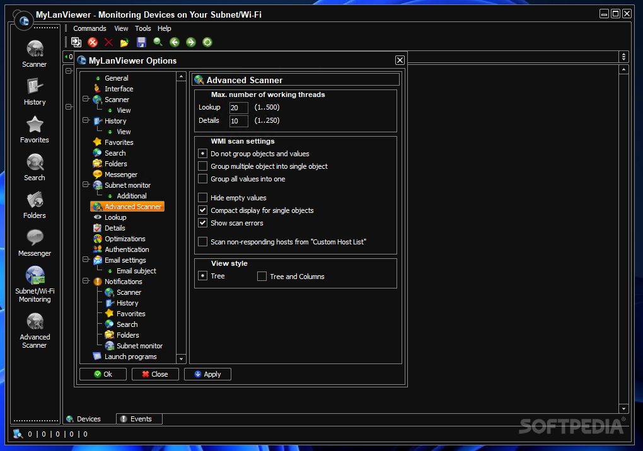Collapse the Subnet monitor tree node
The image size is (643, 451).
pyautogui.click(x=86, y=185)
